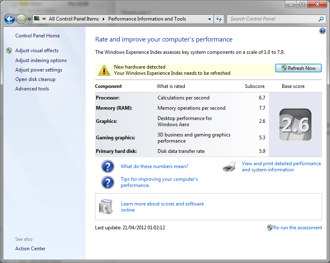Go to Control Panel Home
The height and width of the screenshot is (263, 330).
pos(37,36)
